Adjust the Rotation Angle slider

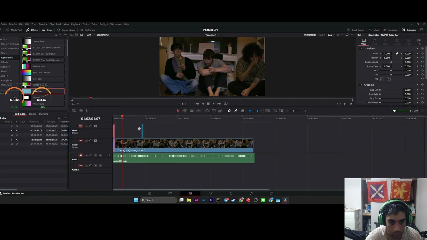(391, 62)
